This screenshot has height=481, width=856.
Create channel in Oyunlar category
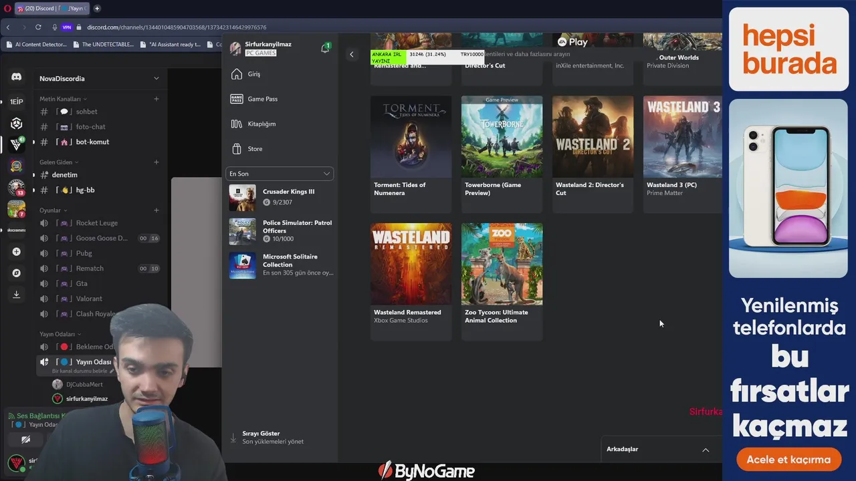point(156,210)
